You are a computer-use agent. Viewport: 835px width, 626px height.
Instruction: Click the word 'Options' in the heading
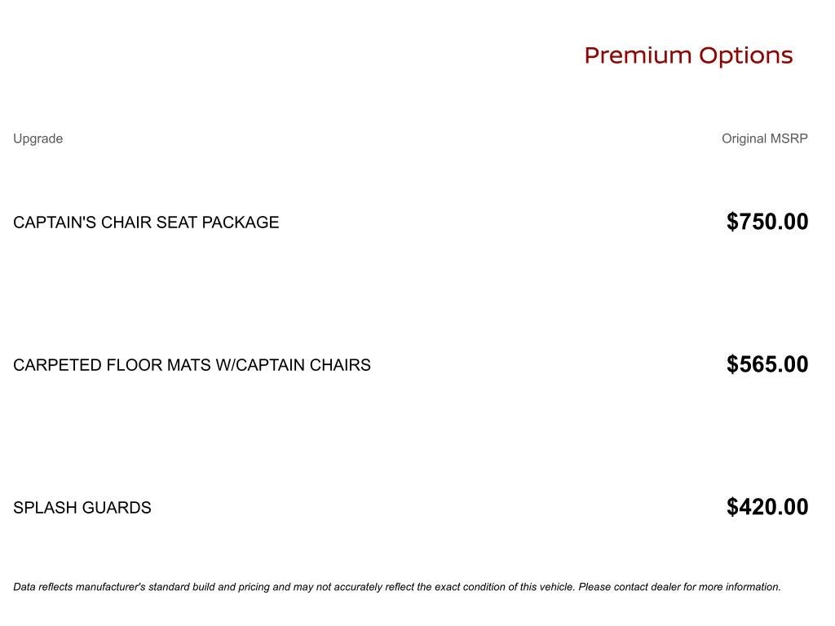tap(745, 55)
